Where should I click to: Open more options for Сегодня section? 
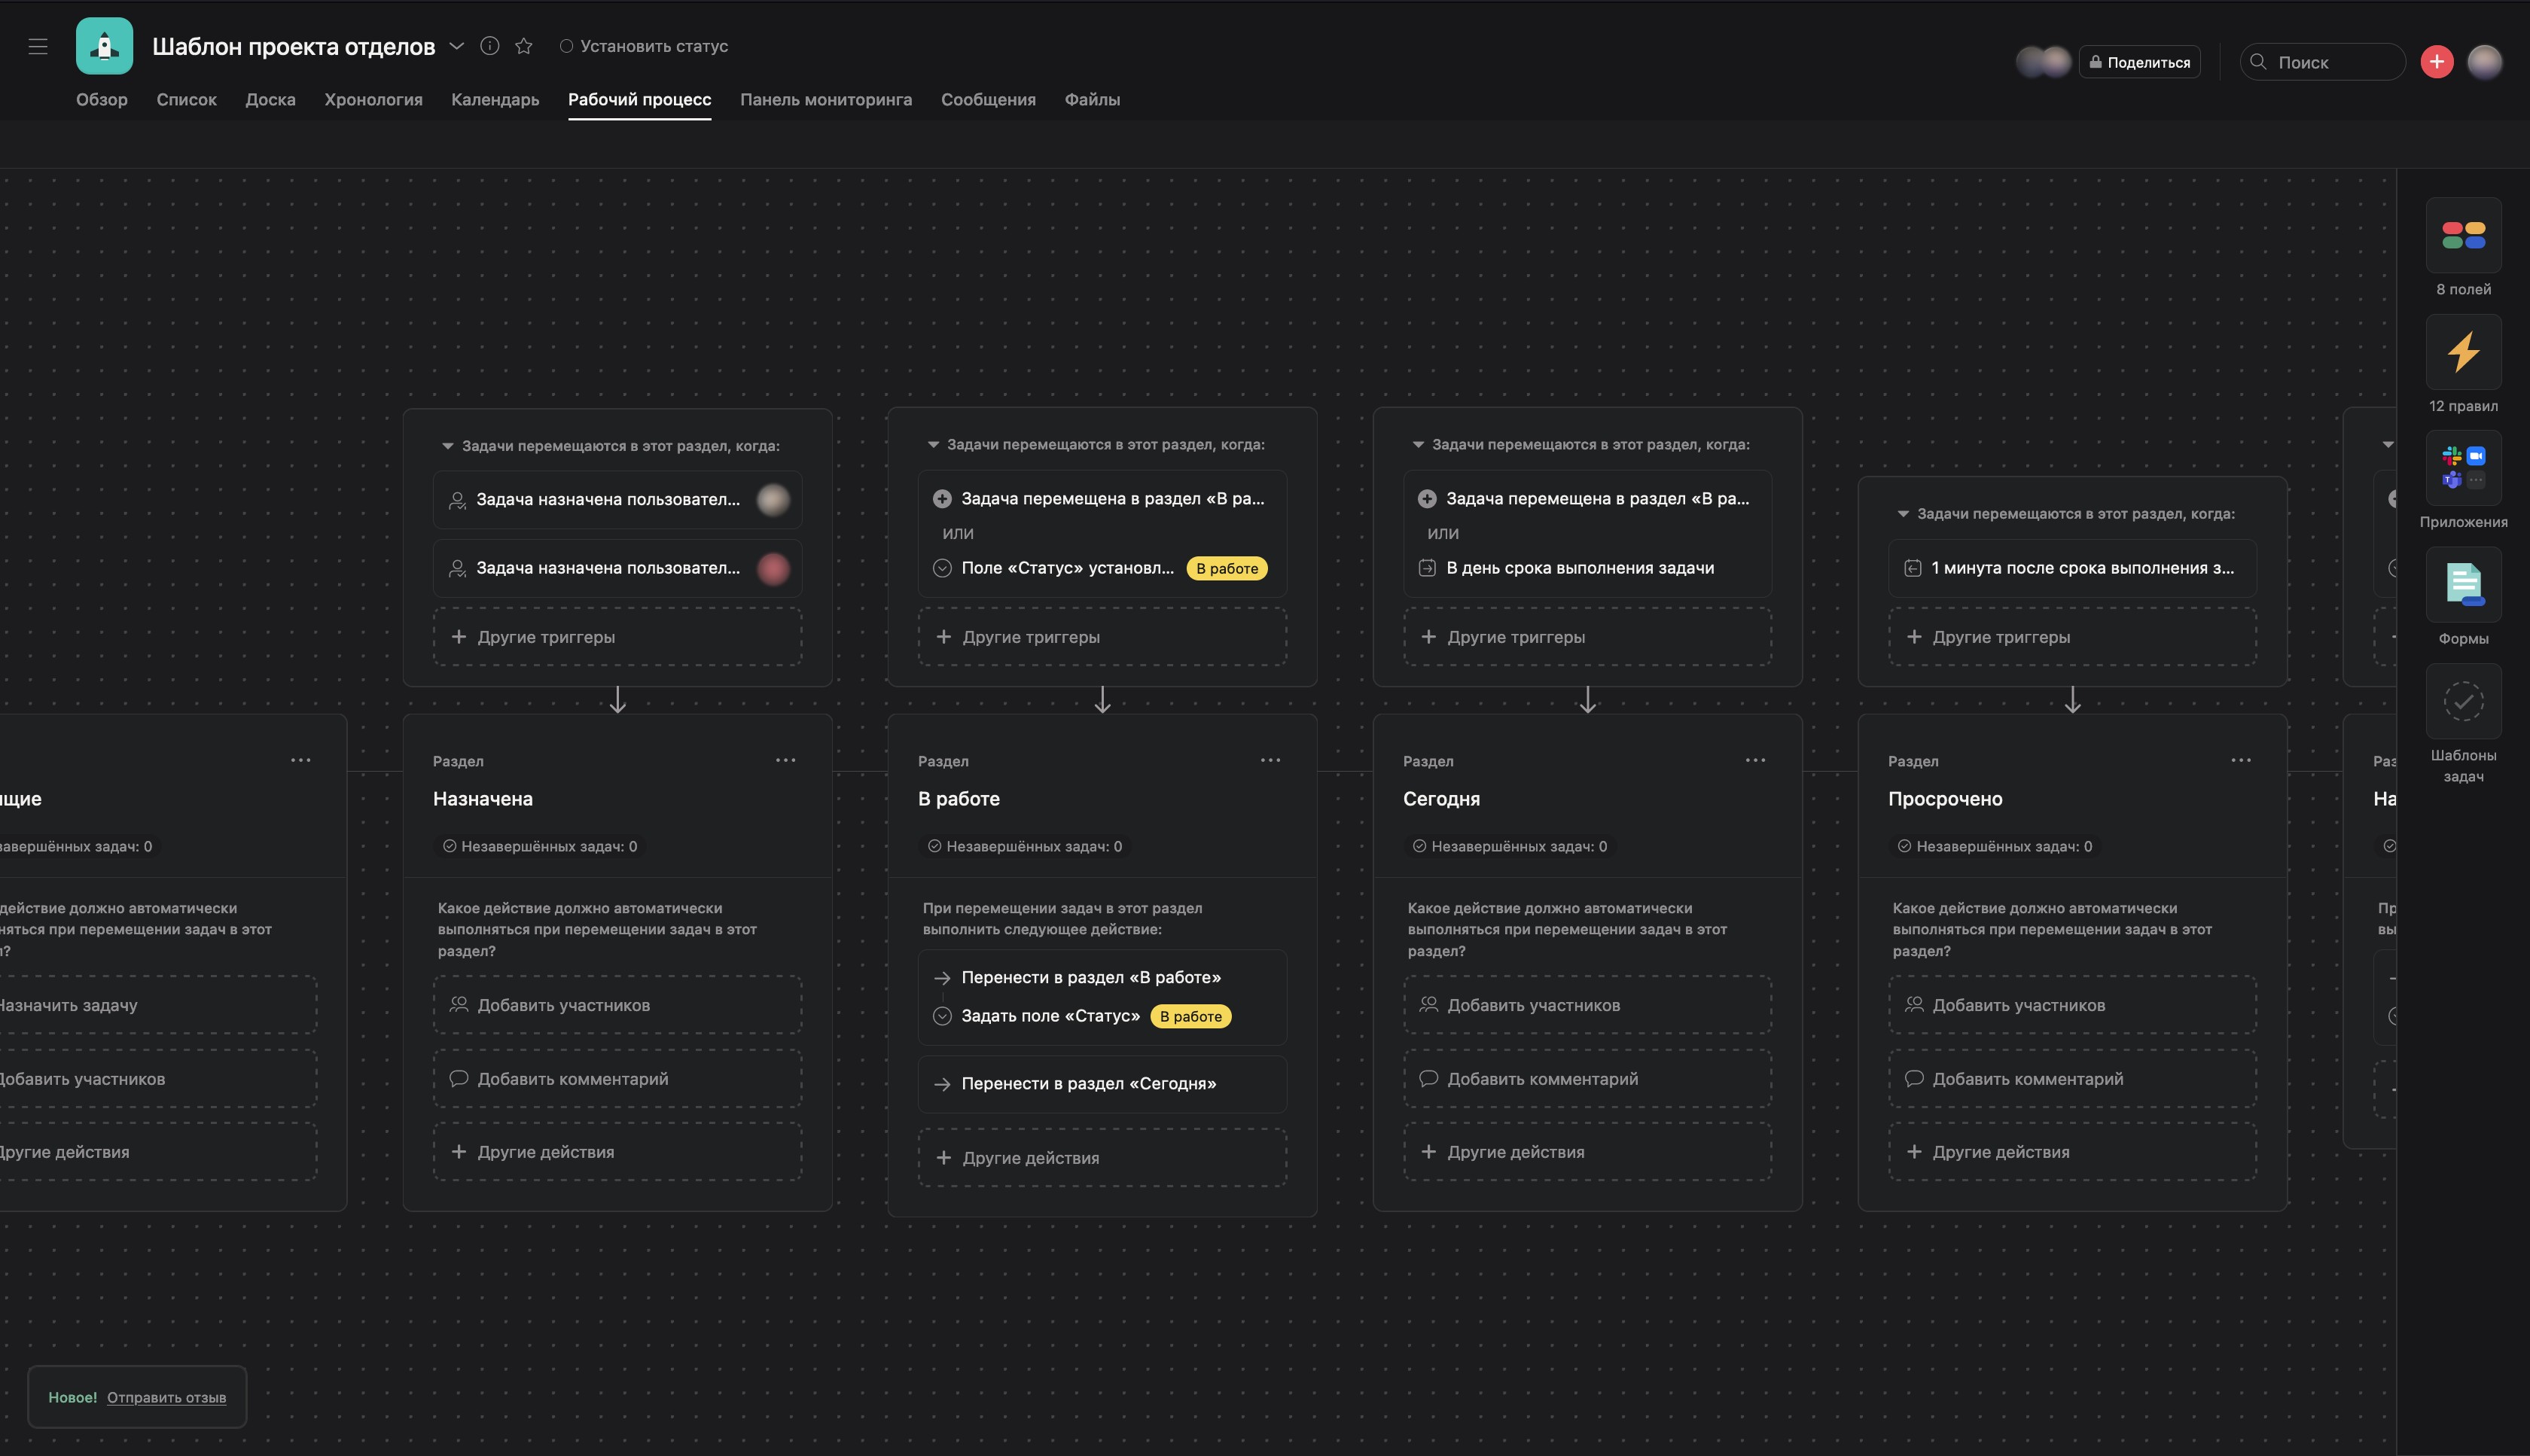[x=1755, y=760]
